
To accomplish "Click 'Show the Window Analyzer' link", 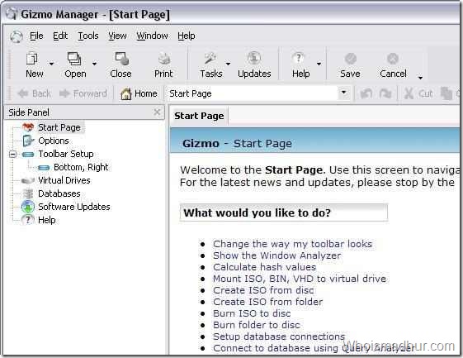I will [277, 255].
